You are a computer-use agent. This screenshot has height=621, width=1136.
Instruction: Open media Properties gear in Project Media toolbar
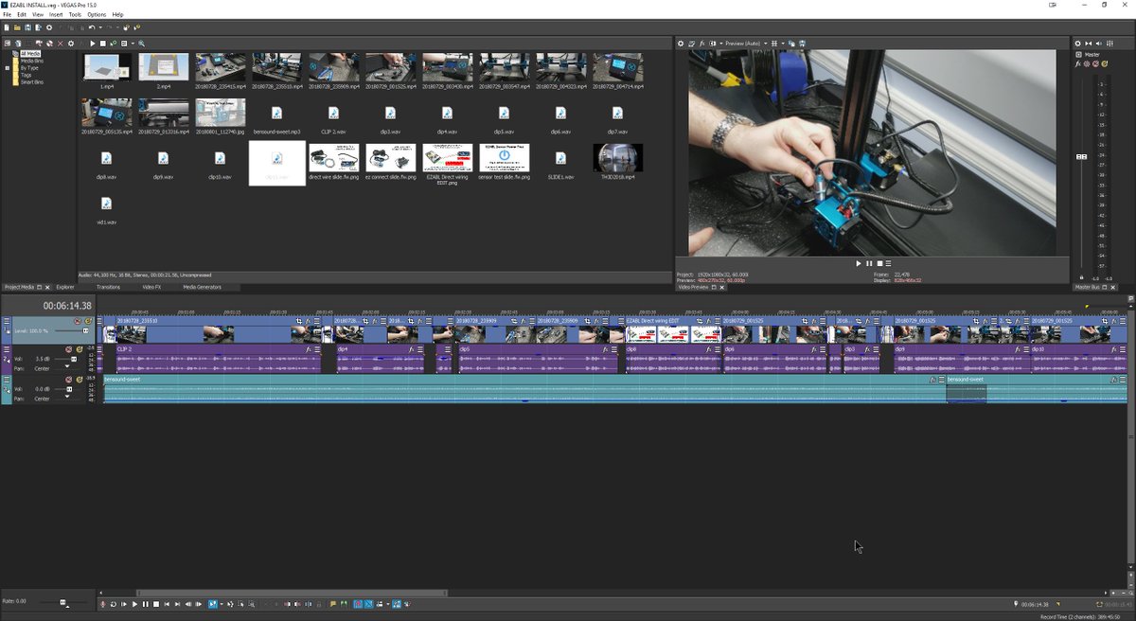tap(71, 44)
